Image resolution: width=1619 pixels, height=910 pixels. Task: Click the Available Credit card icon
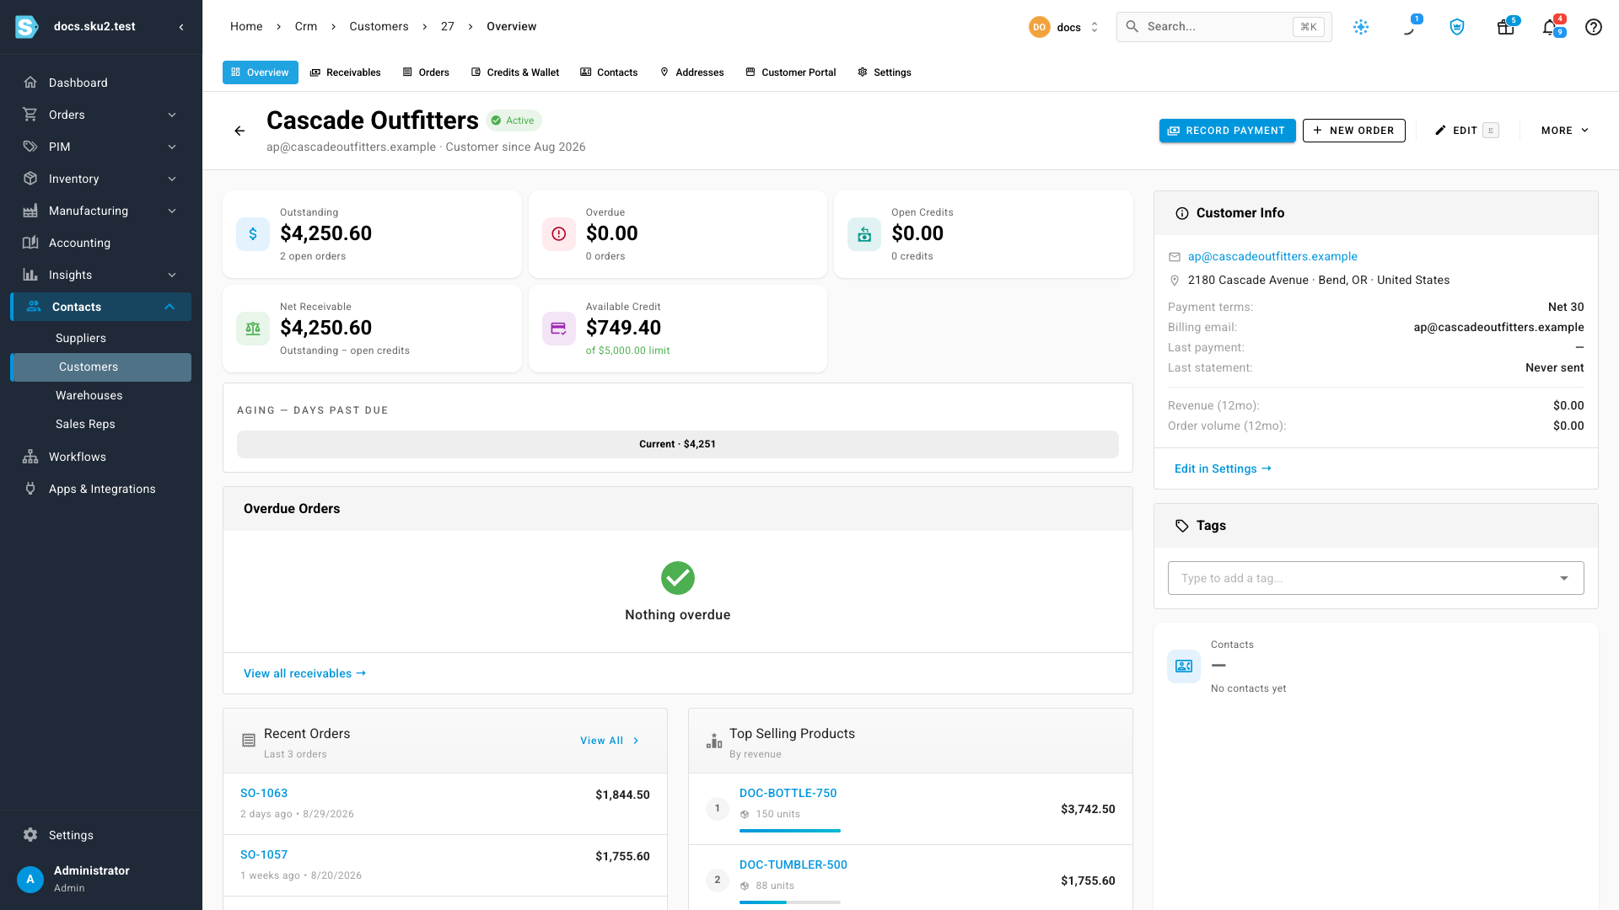(x=559, y=329)
